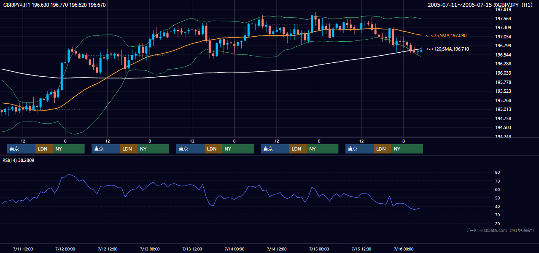The width and height of the screenshot is (539, 253).
Task: Select price level 194.503 on the axis
Action: (x=503, y=127)
